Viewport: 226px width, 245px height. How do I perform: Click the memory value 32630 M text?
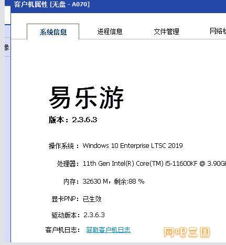coord(95,182)
